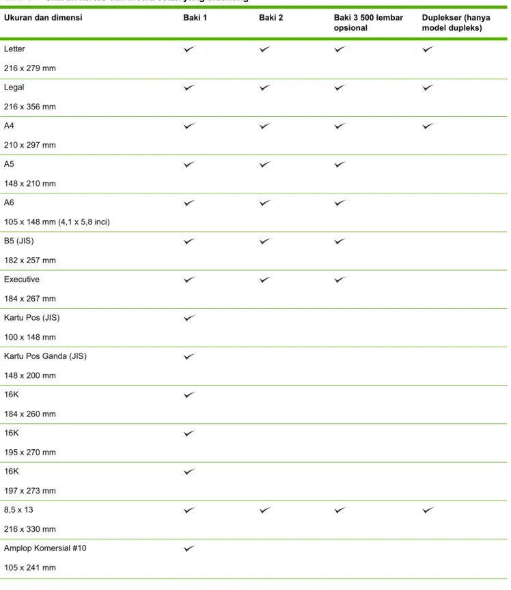Click the Kartu Pos (JIS) checkmark

189,318
